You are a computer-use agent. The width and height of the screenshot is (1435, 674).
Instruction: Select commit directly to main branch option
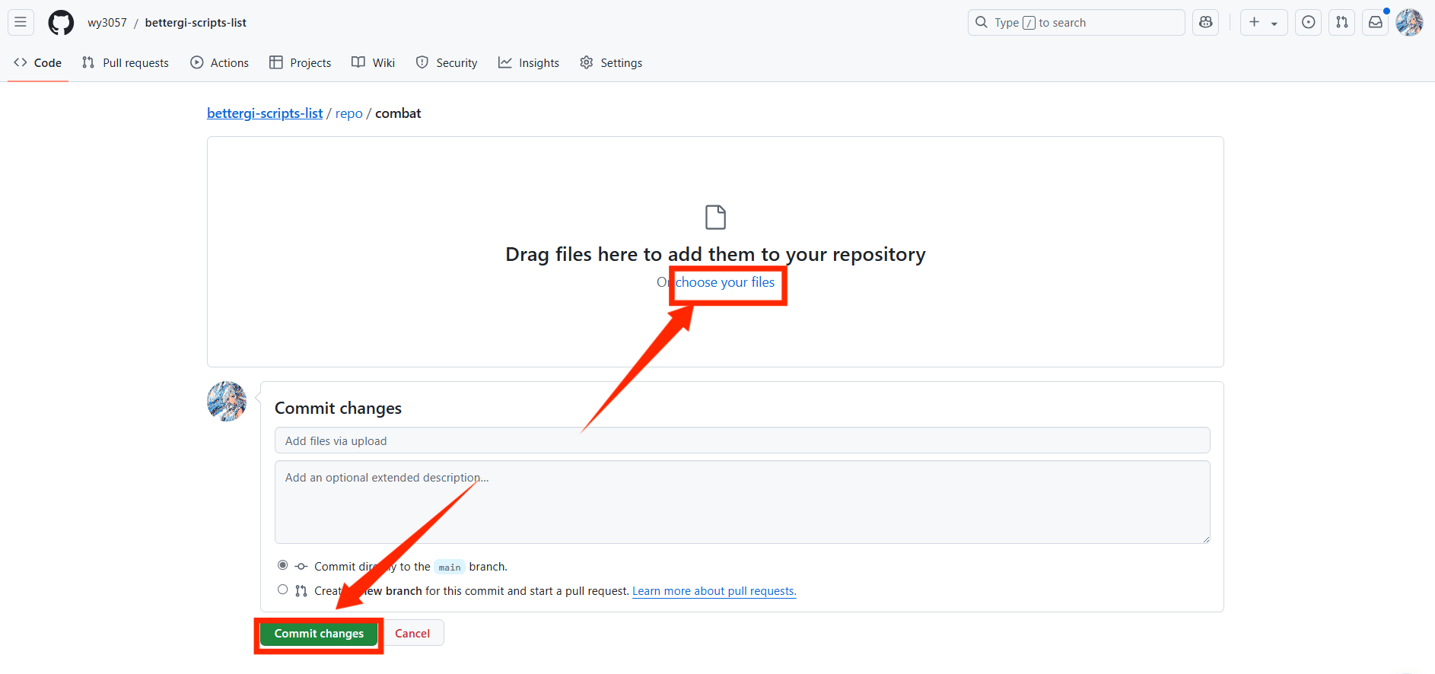point(283,565)
